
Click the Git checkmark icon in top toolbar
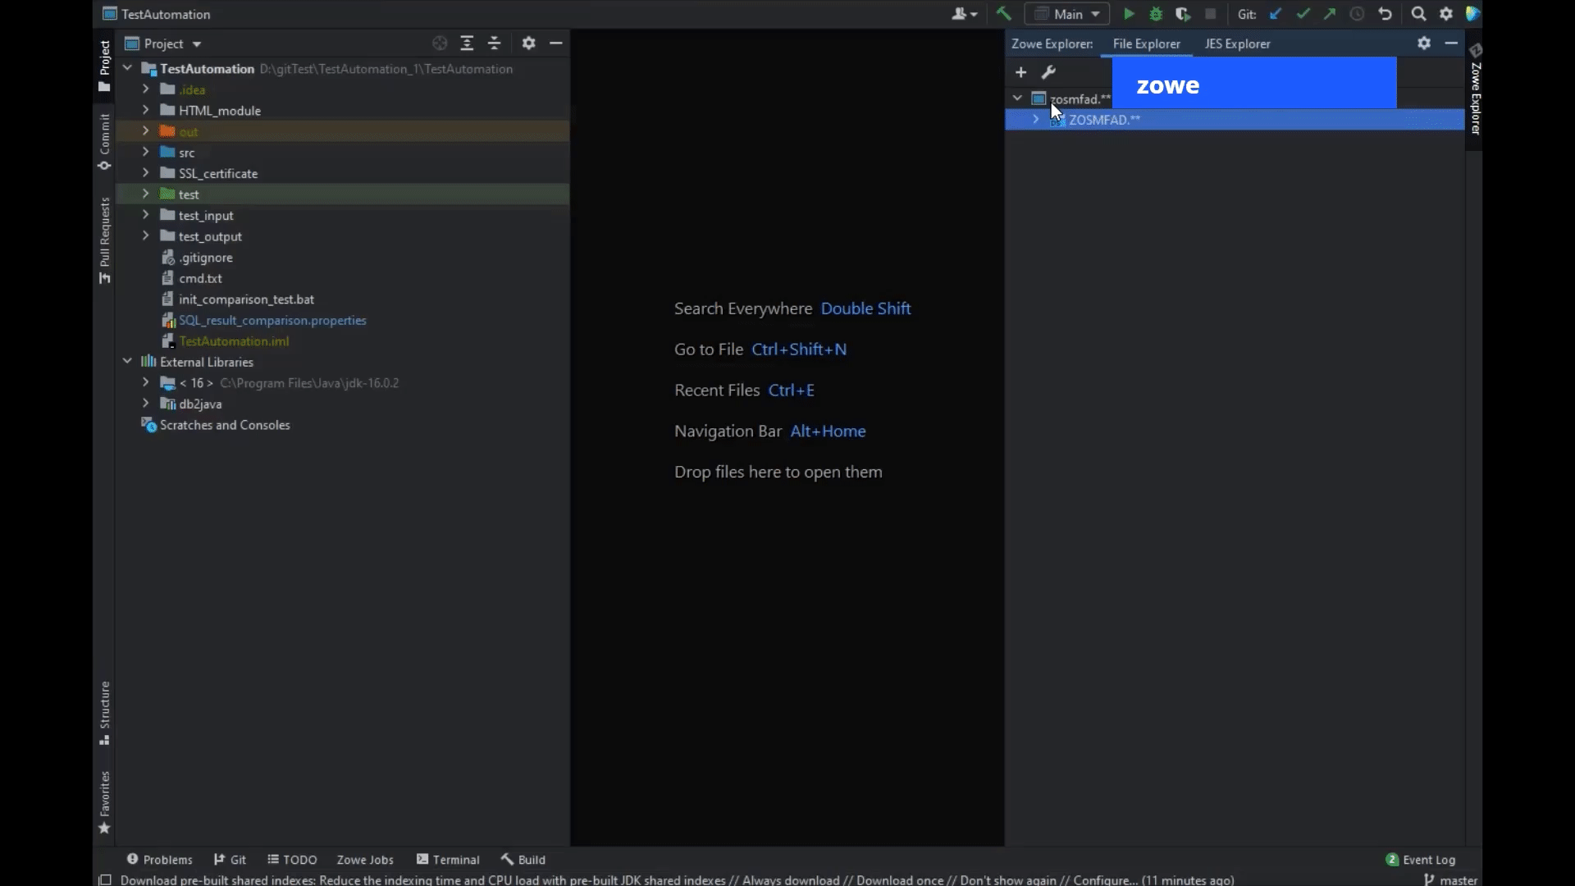tap(1303, 14)
